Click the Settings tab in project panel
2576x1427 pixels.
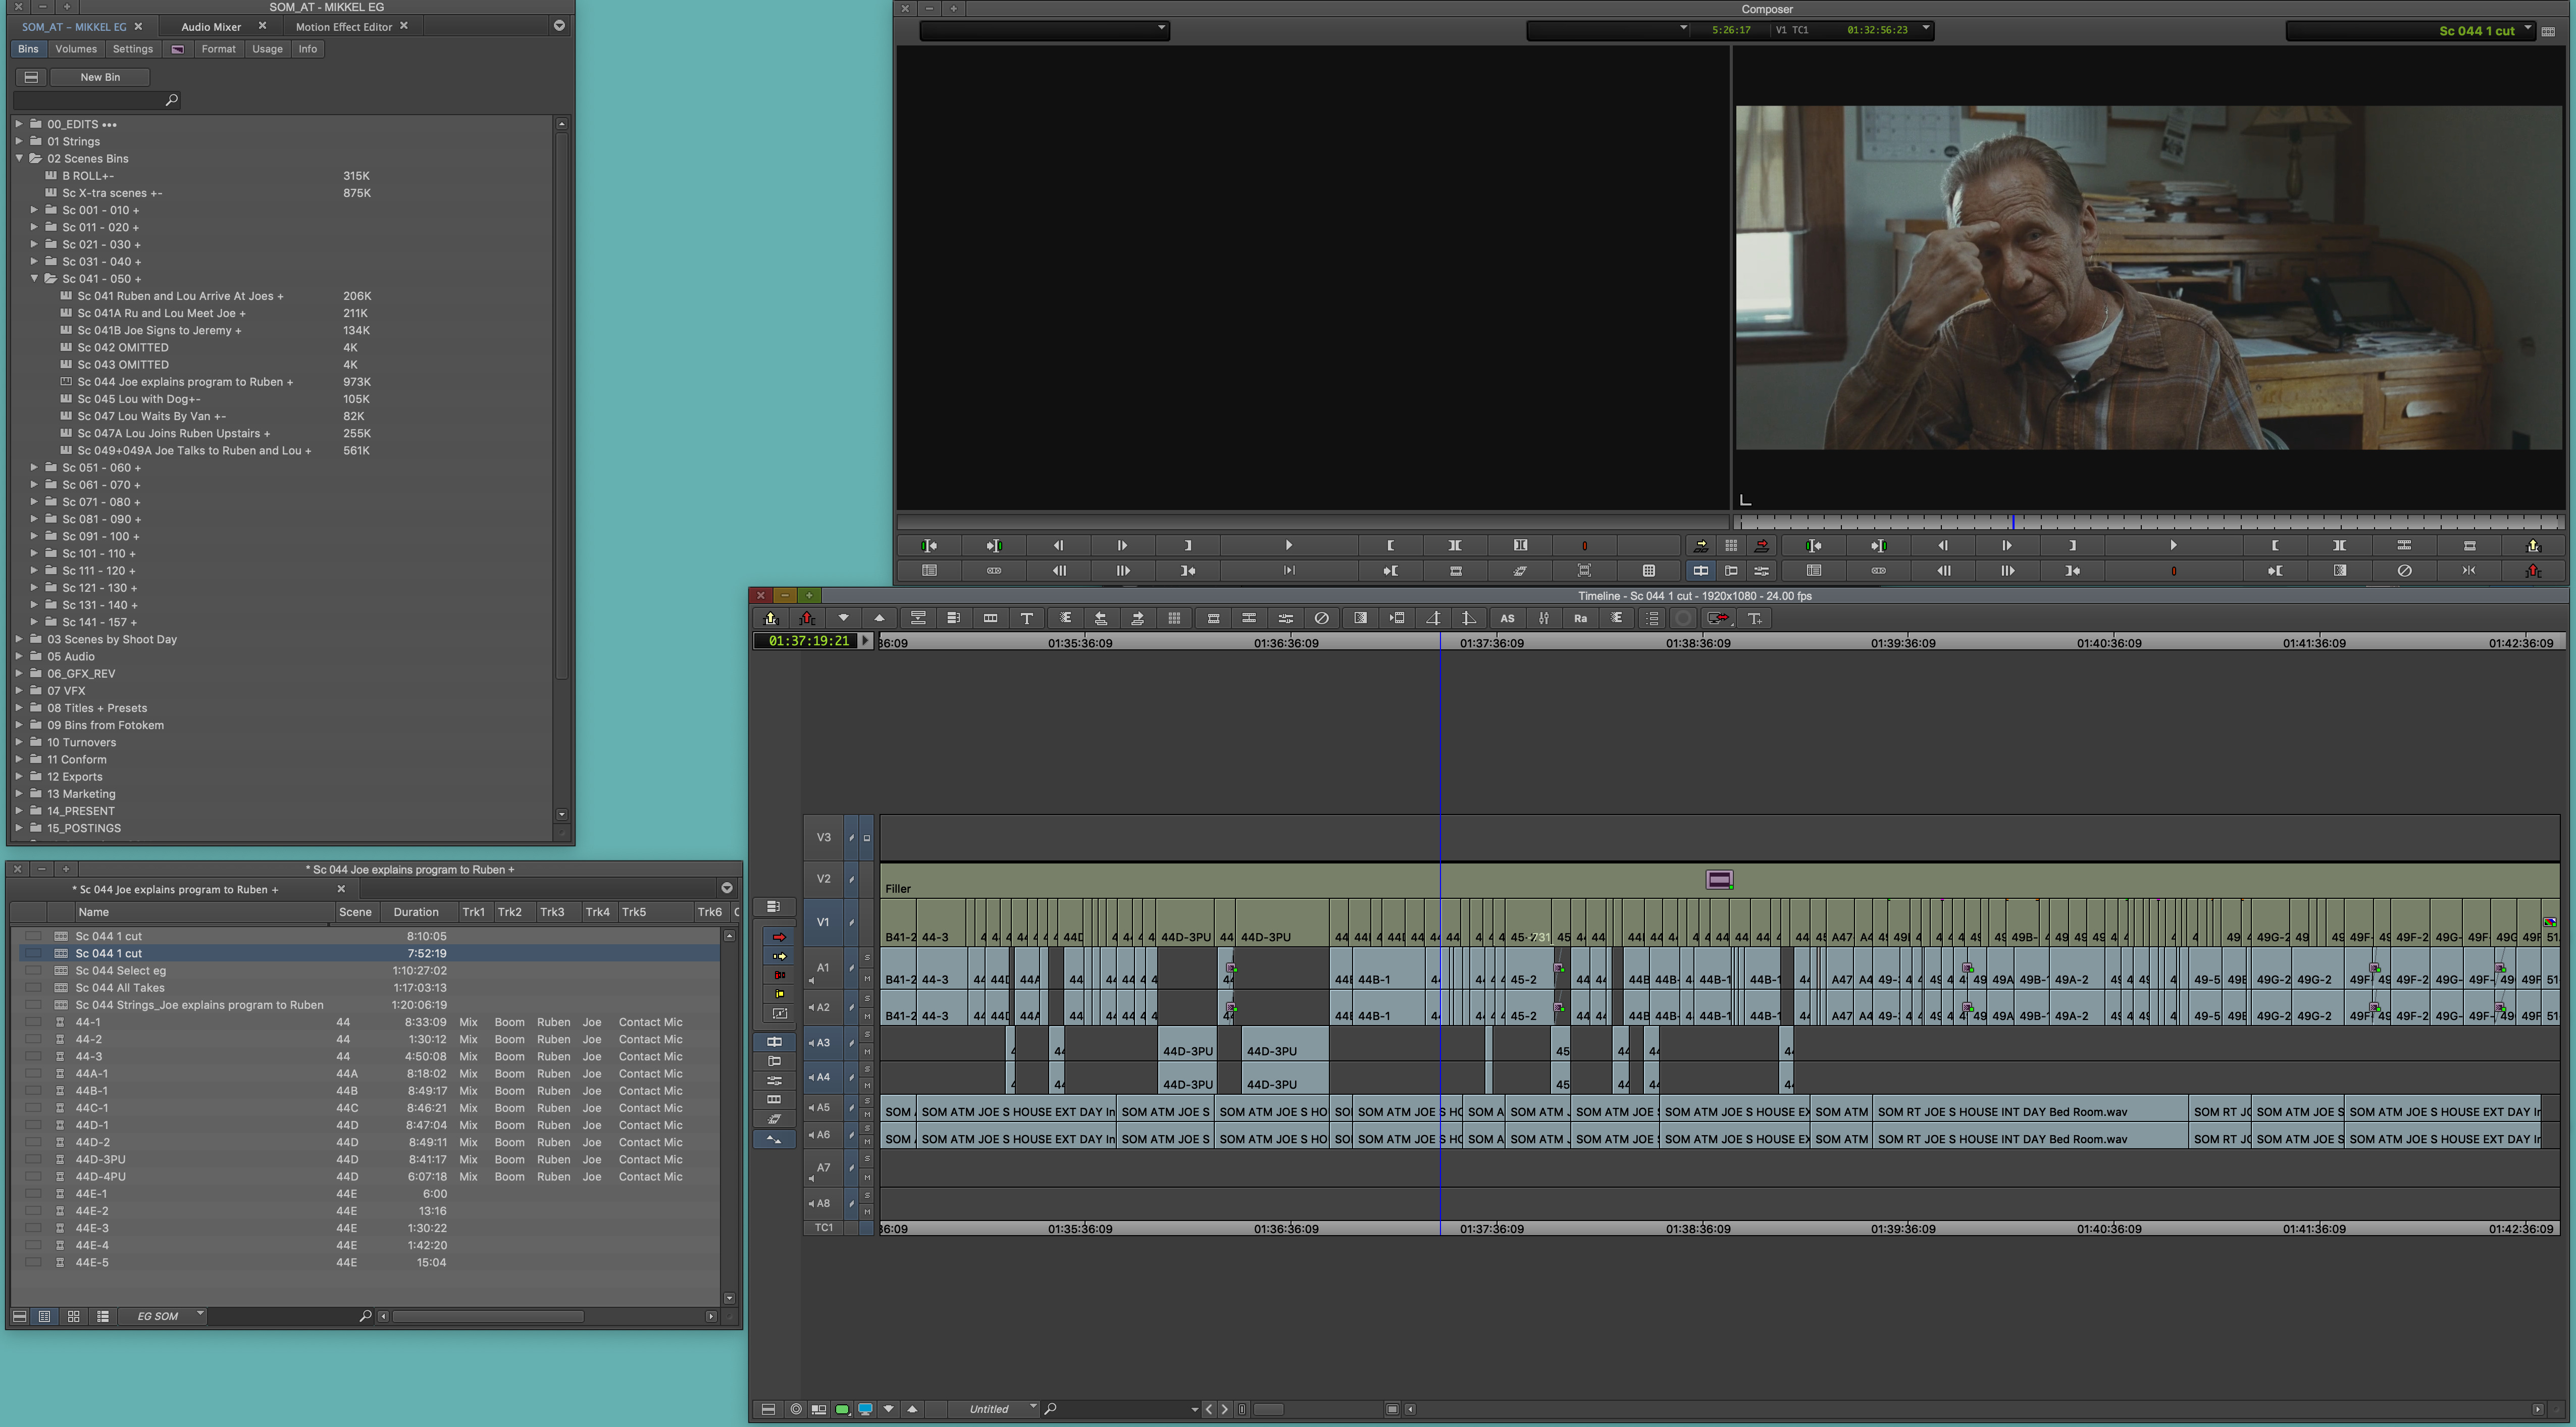[x=132, y=47]
